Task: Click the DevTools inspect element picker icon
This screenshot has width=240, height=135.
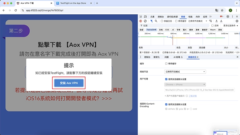Action: (x=141, y=17)
